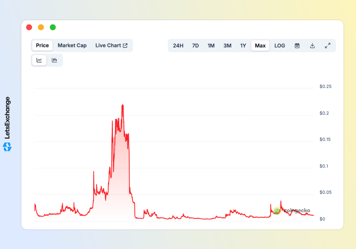
Task: Click the $0.1 axis label
Action: click(324, 166)
